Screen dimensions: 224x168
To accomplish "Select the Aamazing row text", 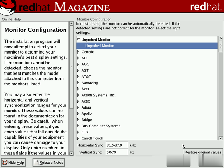I will [90, 83].
